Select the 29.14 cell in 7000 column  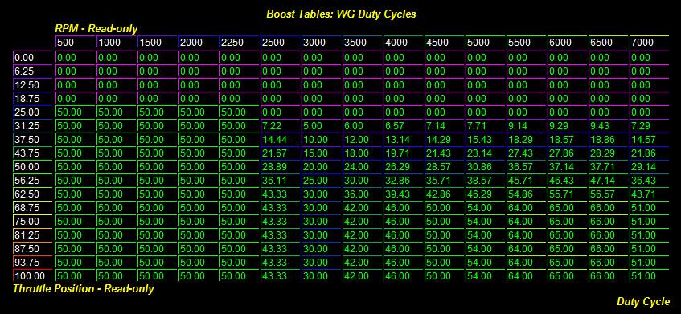point(649,166)
